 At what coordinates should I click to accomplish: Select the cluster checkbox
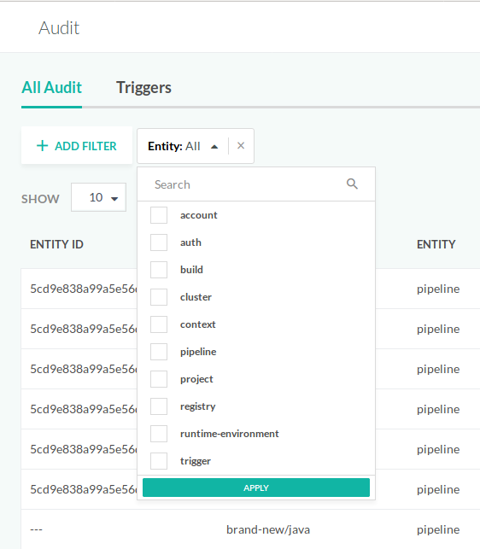[159, 297]
